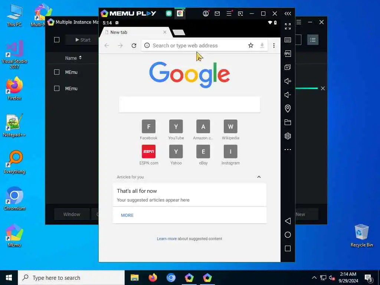
Task: Open multi-instance icon in MEmu sidebar
Action: [x=288, y=67]
